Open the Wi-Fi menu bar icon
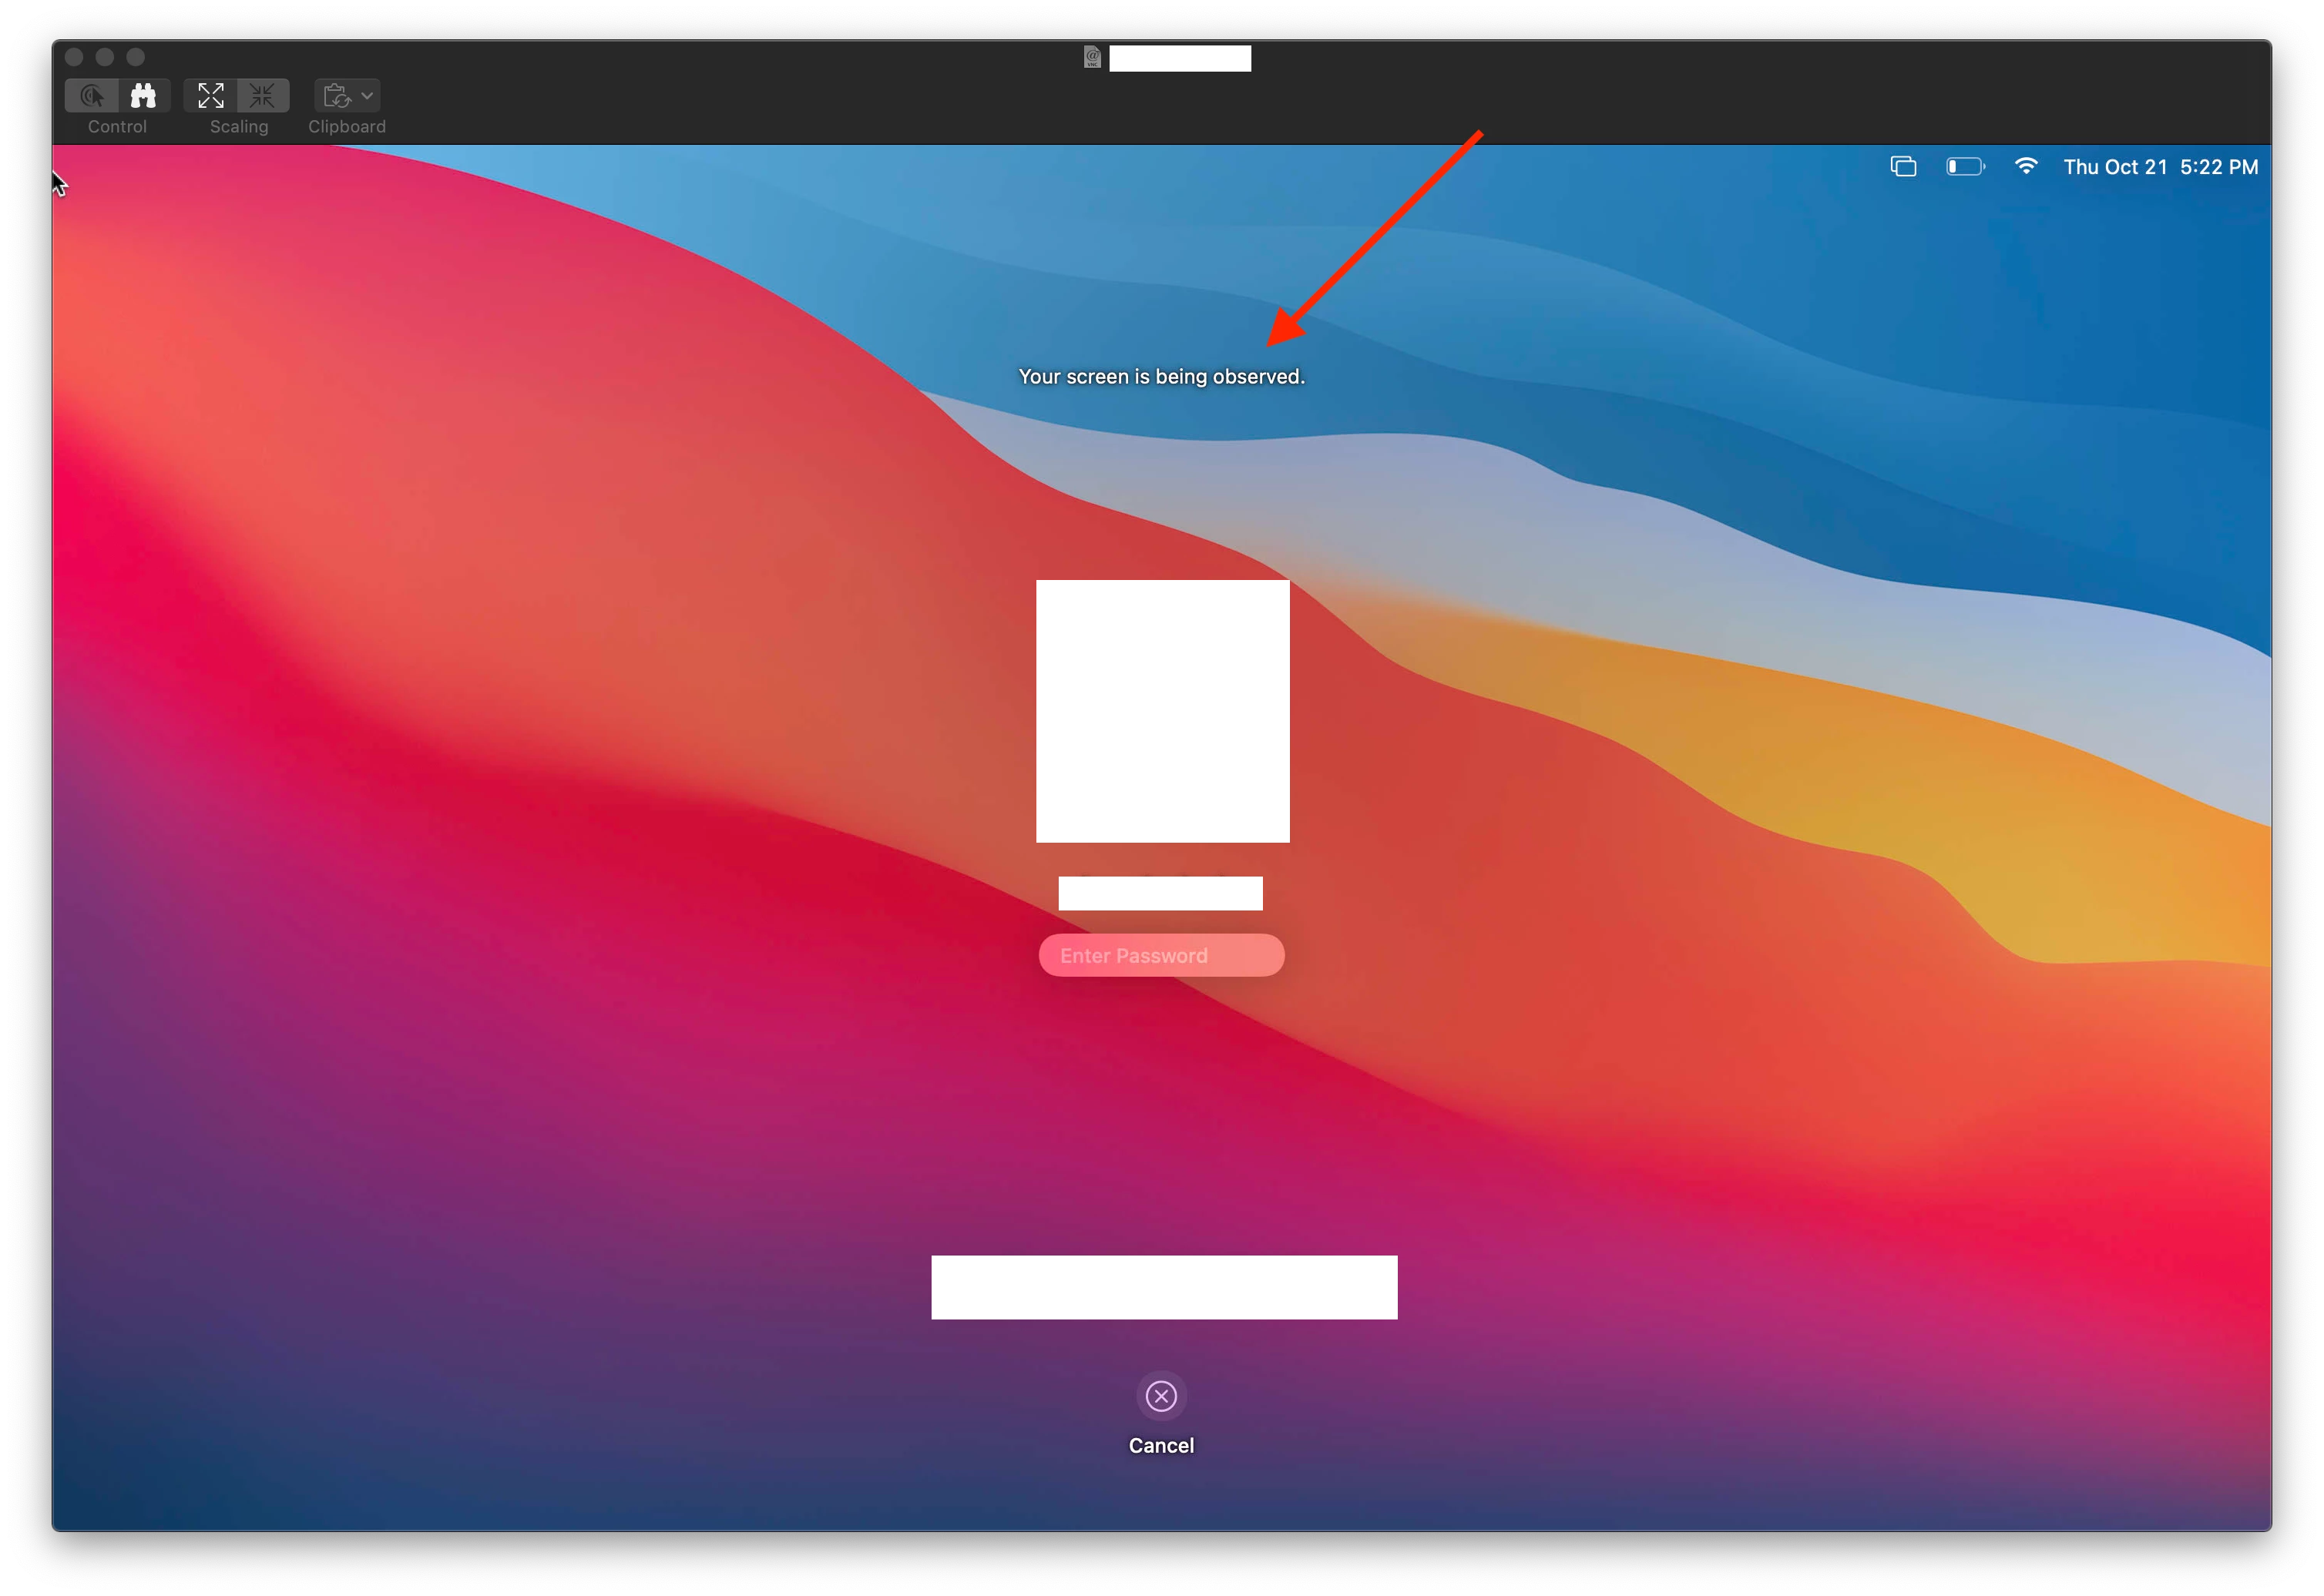The height and width of the screenshot is (1596, 2324). point(2026,166)
